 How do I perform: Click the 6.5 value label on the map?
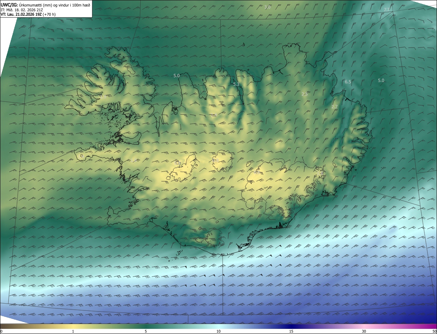coord(348,82)
